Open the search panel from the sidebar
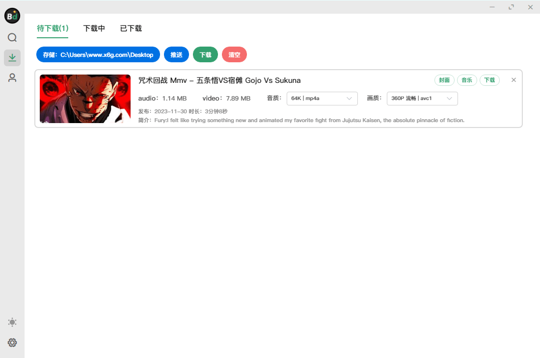This screenshot has height=358, width=540. point(12,37)
